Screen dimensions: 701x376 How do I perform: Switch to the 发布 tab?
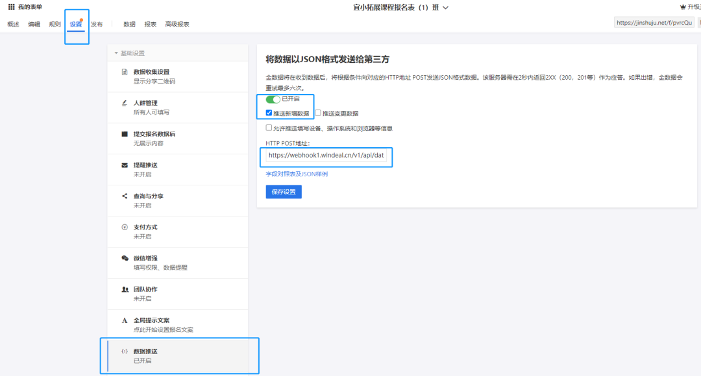(x=97, y=24)
